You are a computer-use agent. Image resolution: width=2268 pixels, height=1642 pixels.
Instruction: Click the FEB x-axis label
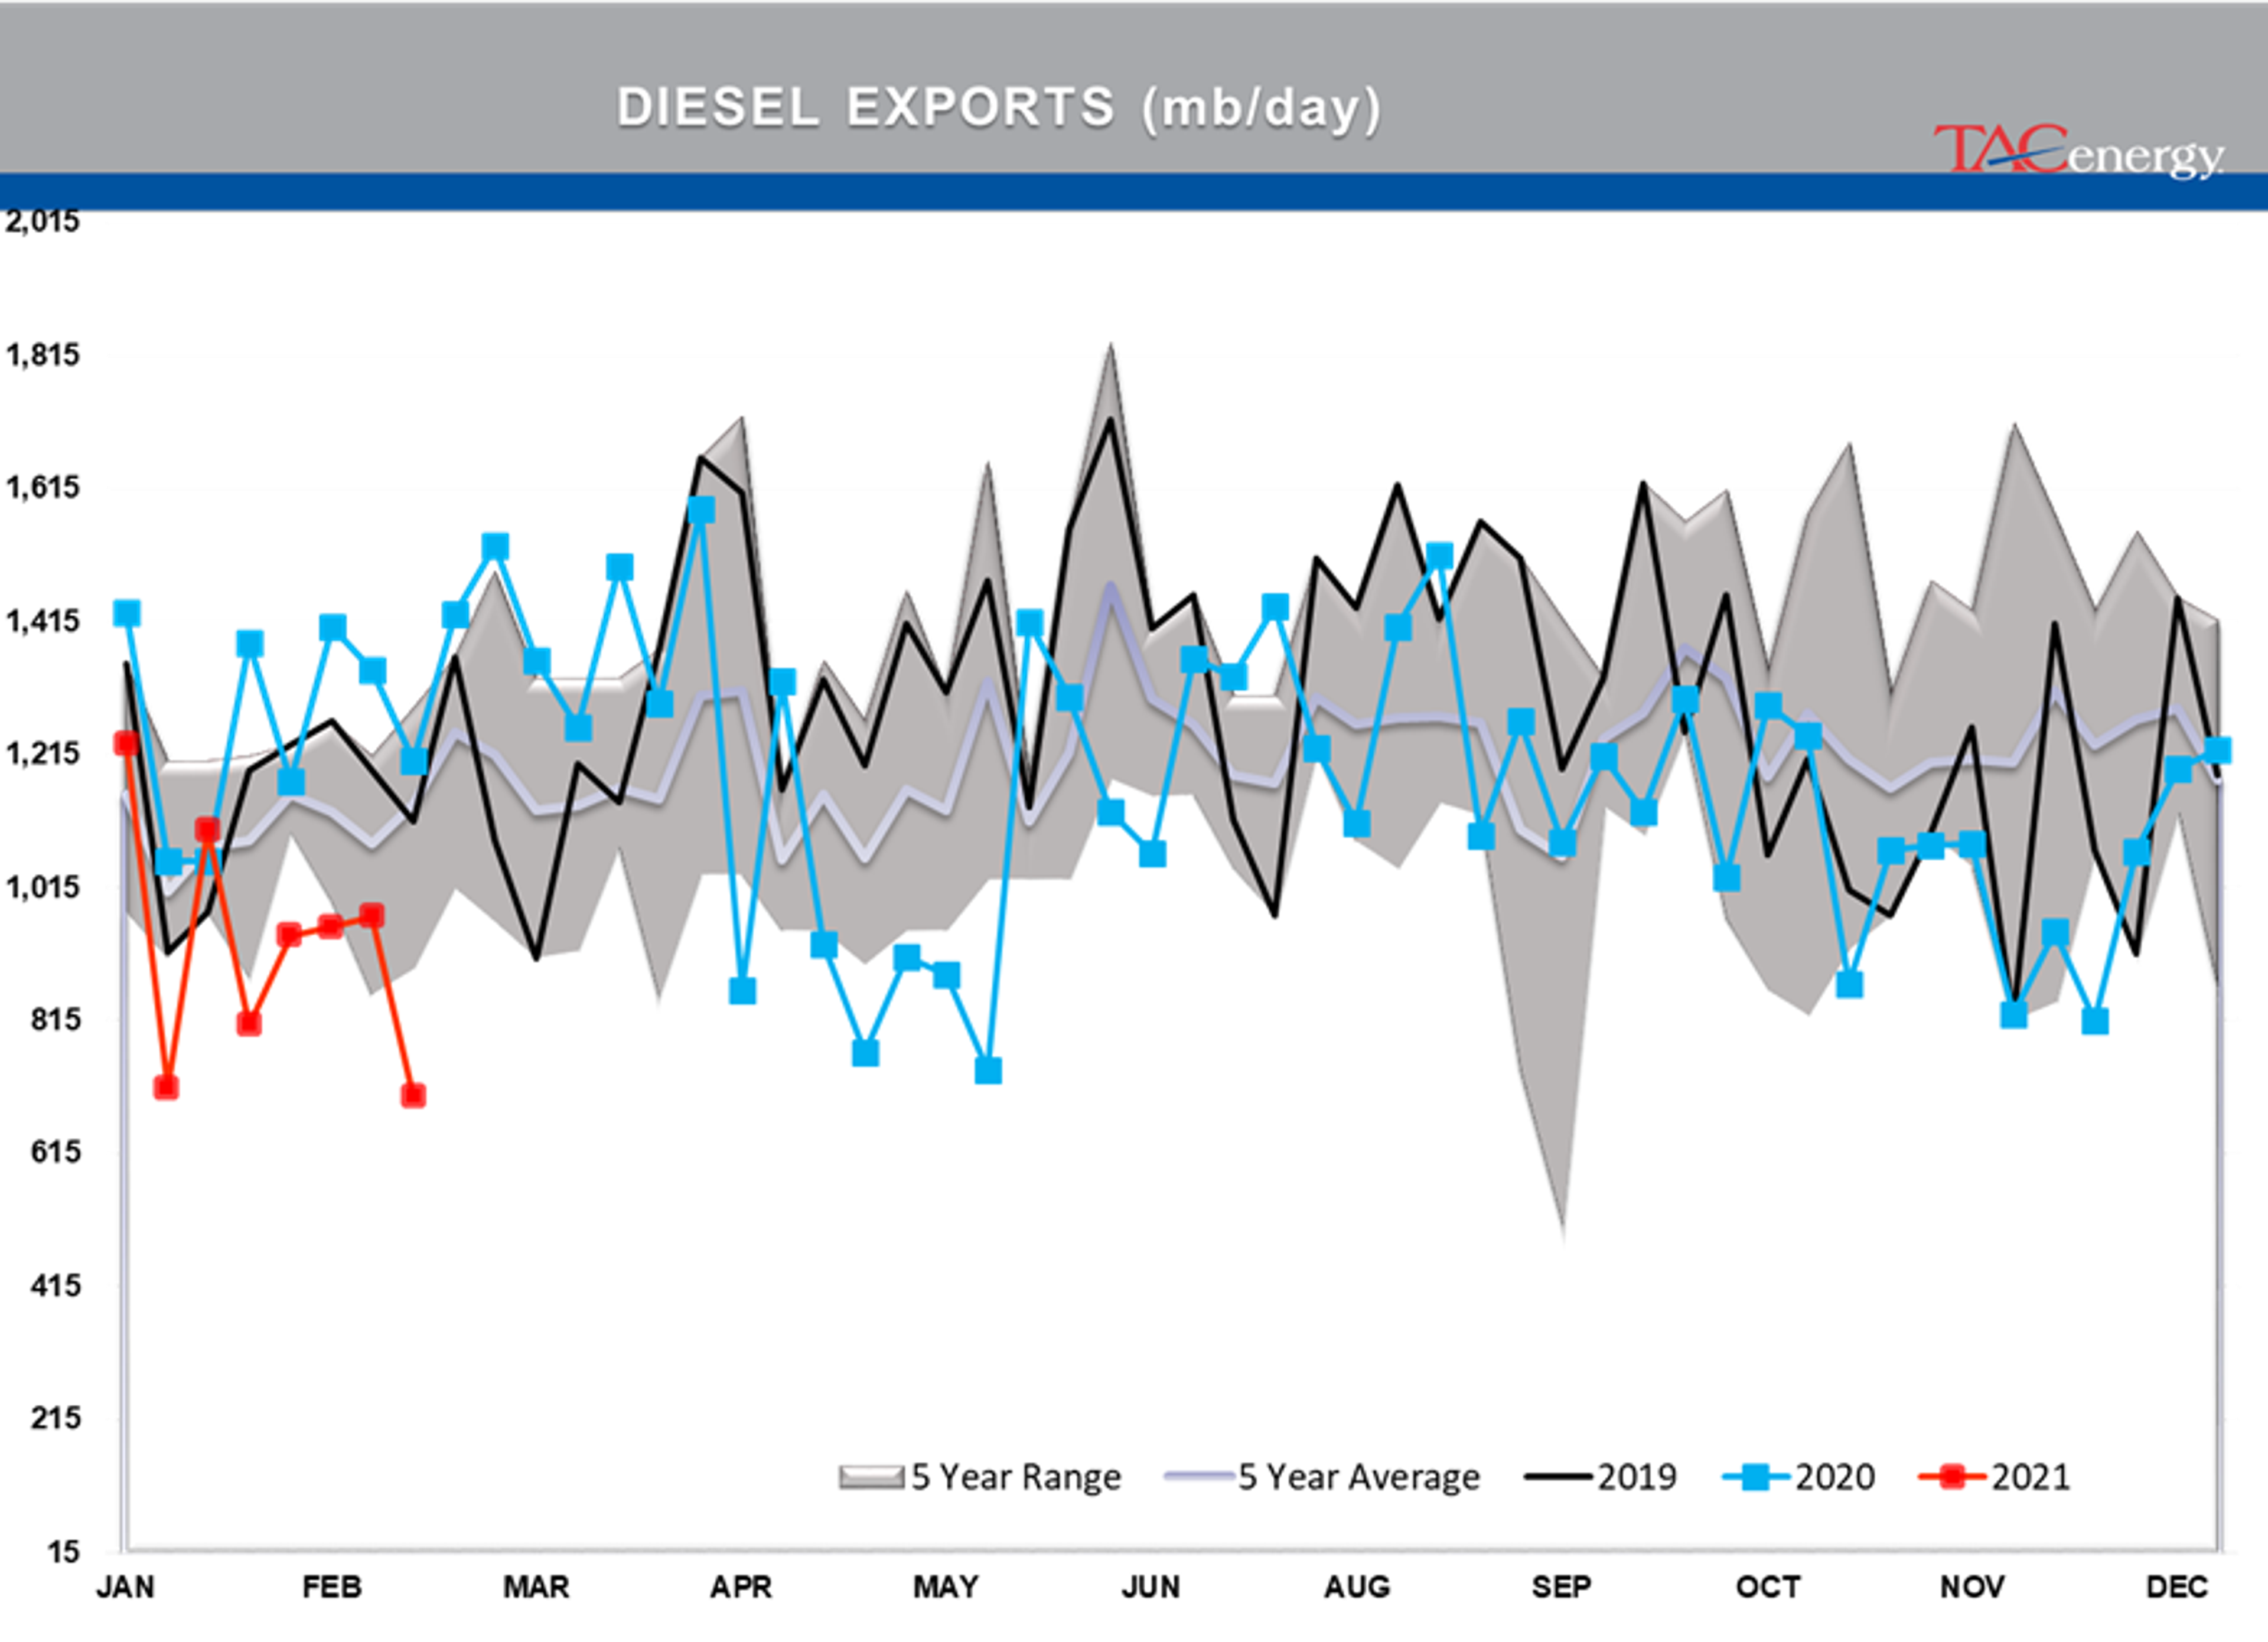point(331,1587)
